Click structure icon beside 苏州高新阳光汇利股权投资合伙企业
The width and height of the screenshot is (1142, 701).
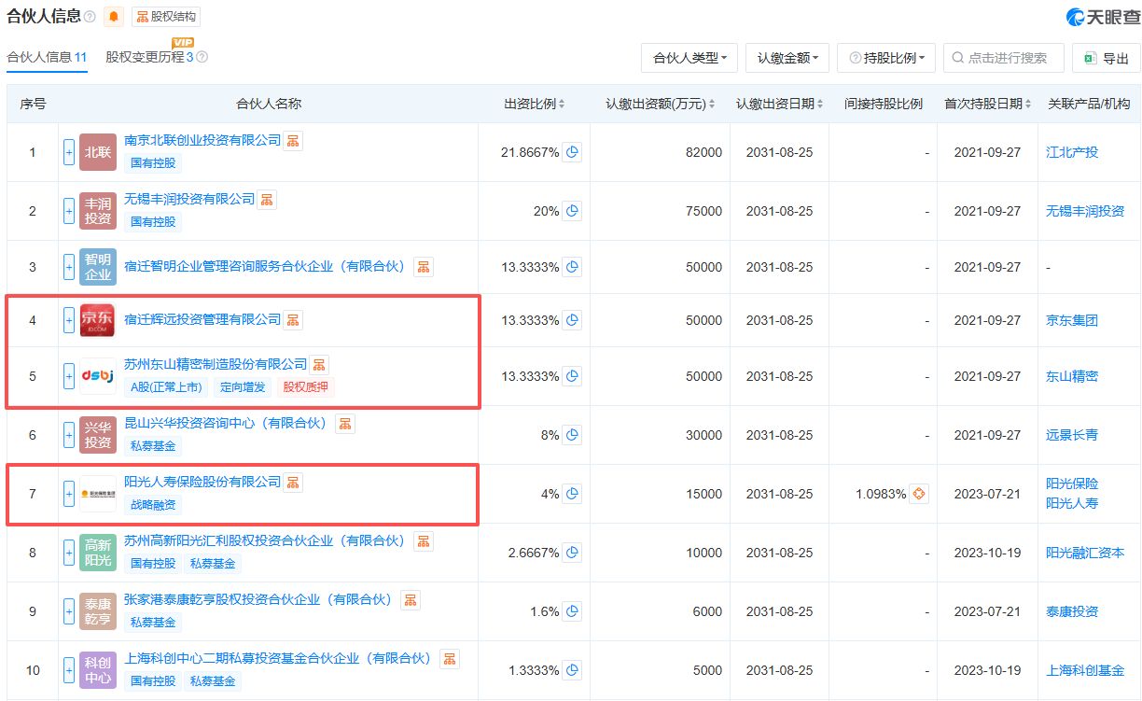424,541
